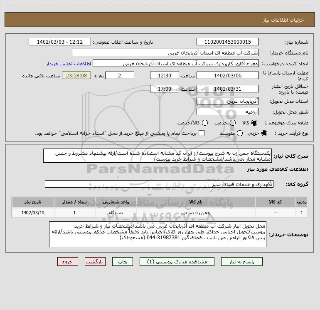The width and height of the screenshot is (320, 310).
Task: Click the deadline time field 12:30
Action: (165, 75)
